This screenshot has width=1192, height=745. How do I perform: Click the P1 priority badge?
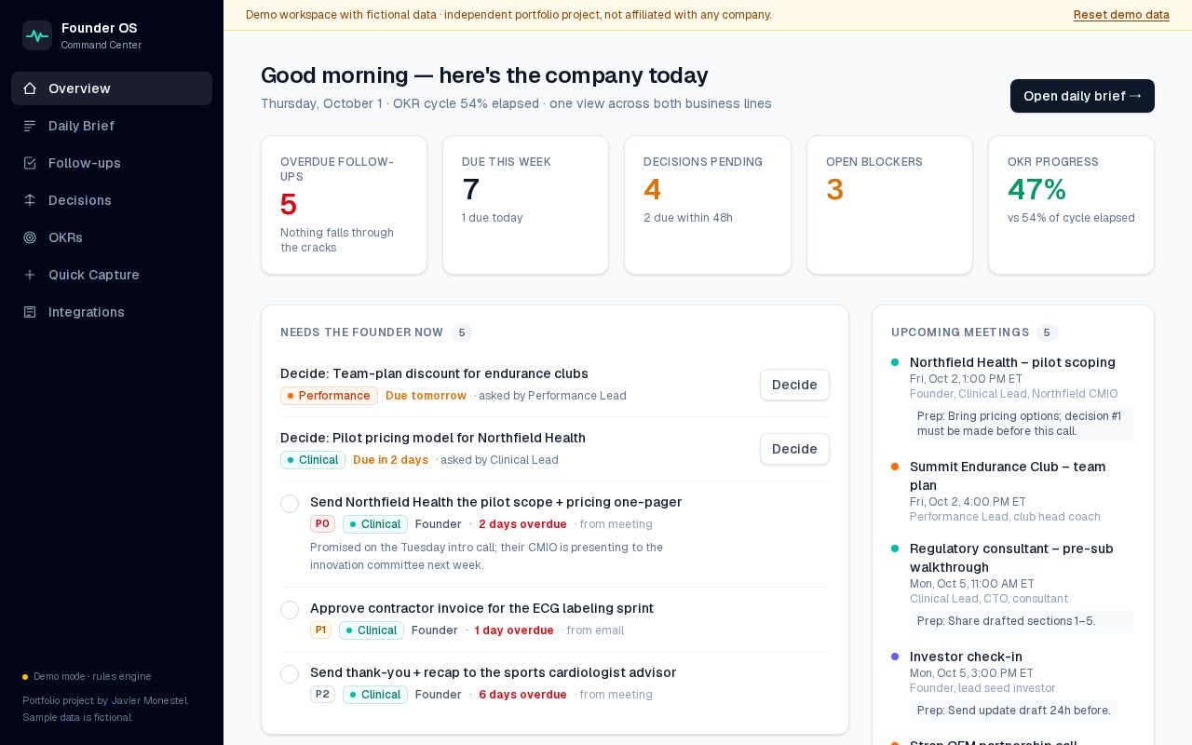pyautogui.click(x=320, y=630)
